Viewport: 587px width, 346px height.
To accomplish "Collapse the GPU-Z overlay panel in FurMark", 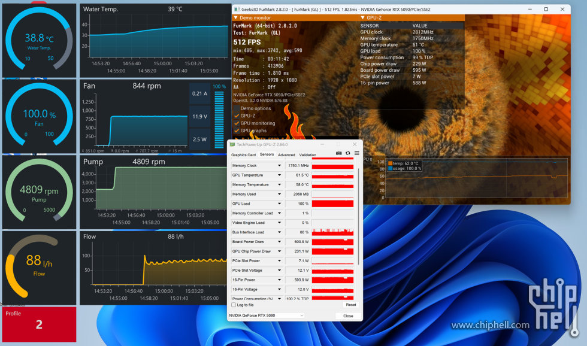I will pos(362,17).
